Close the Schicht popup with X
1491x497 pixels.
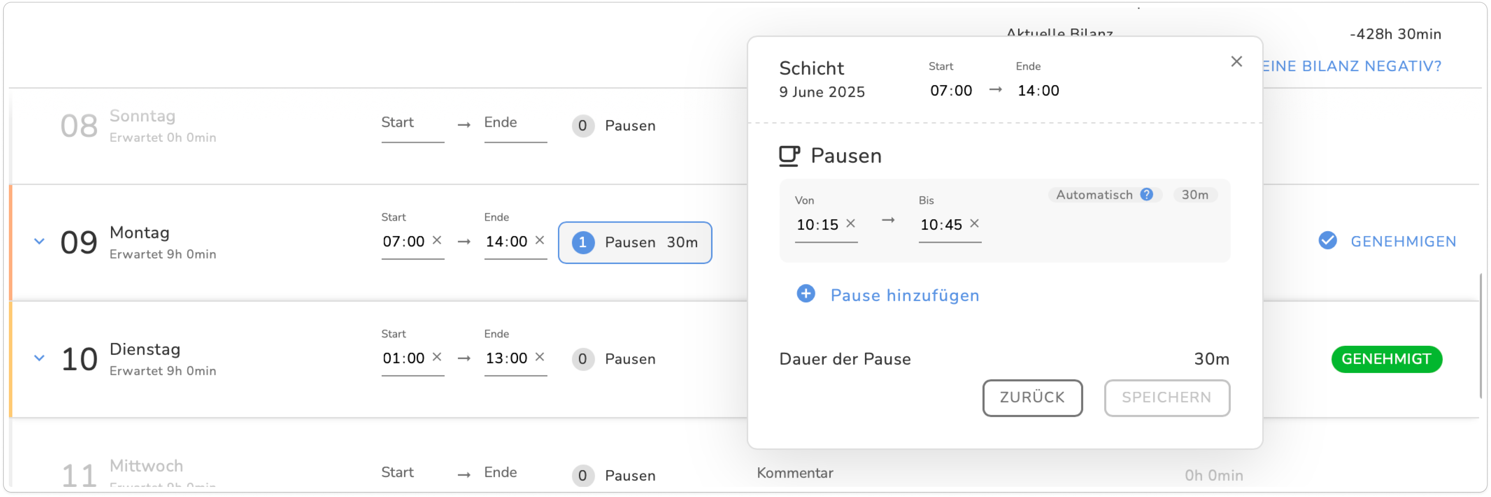pos(1236,61)
